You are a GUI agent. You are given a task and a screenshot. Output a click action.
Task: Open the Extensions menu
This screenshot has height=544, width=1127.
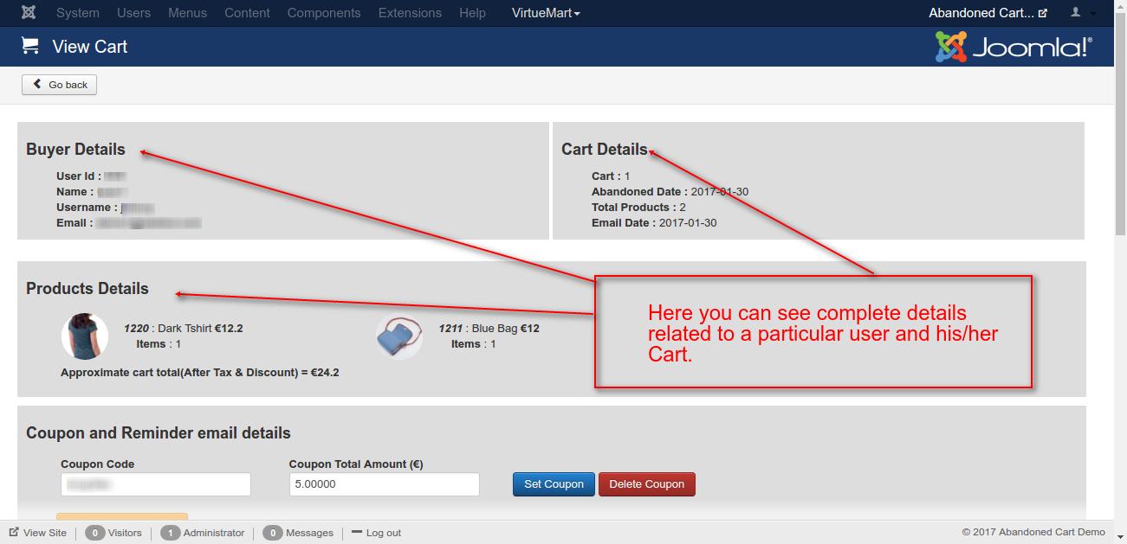[410, 13]
